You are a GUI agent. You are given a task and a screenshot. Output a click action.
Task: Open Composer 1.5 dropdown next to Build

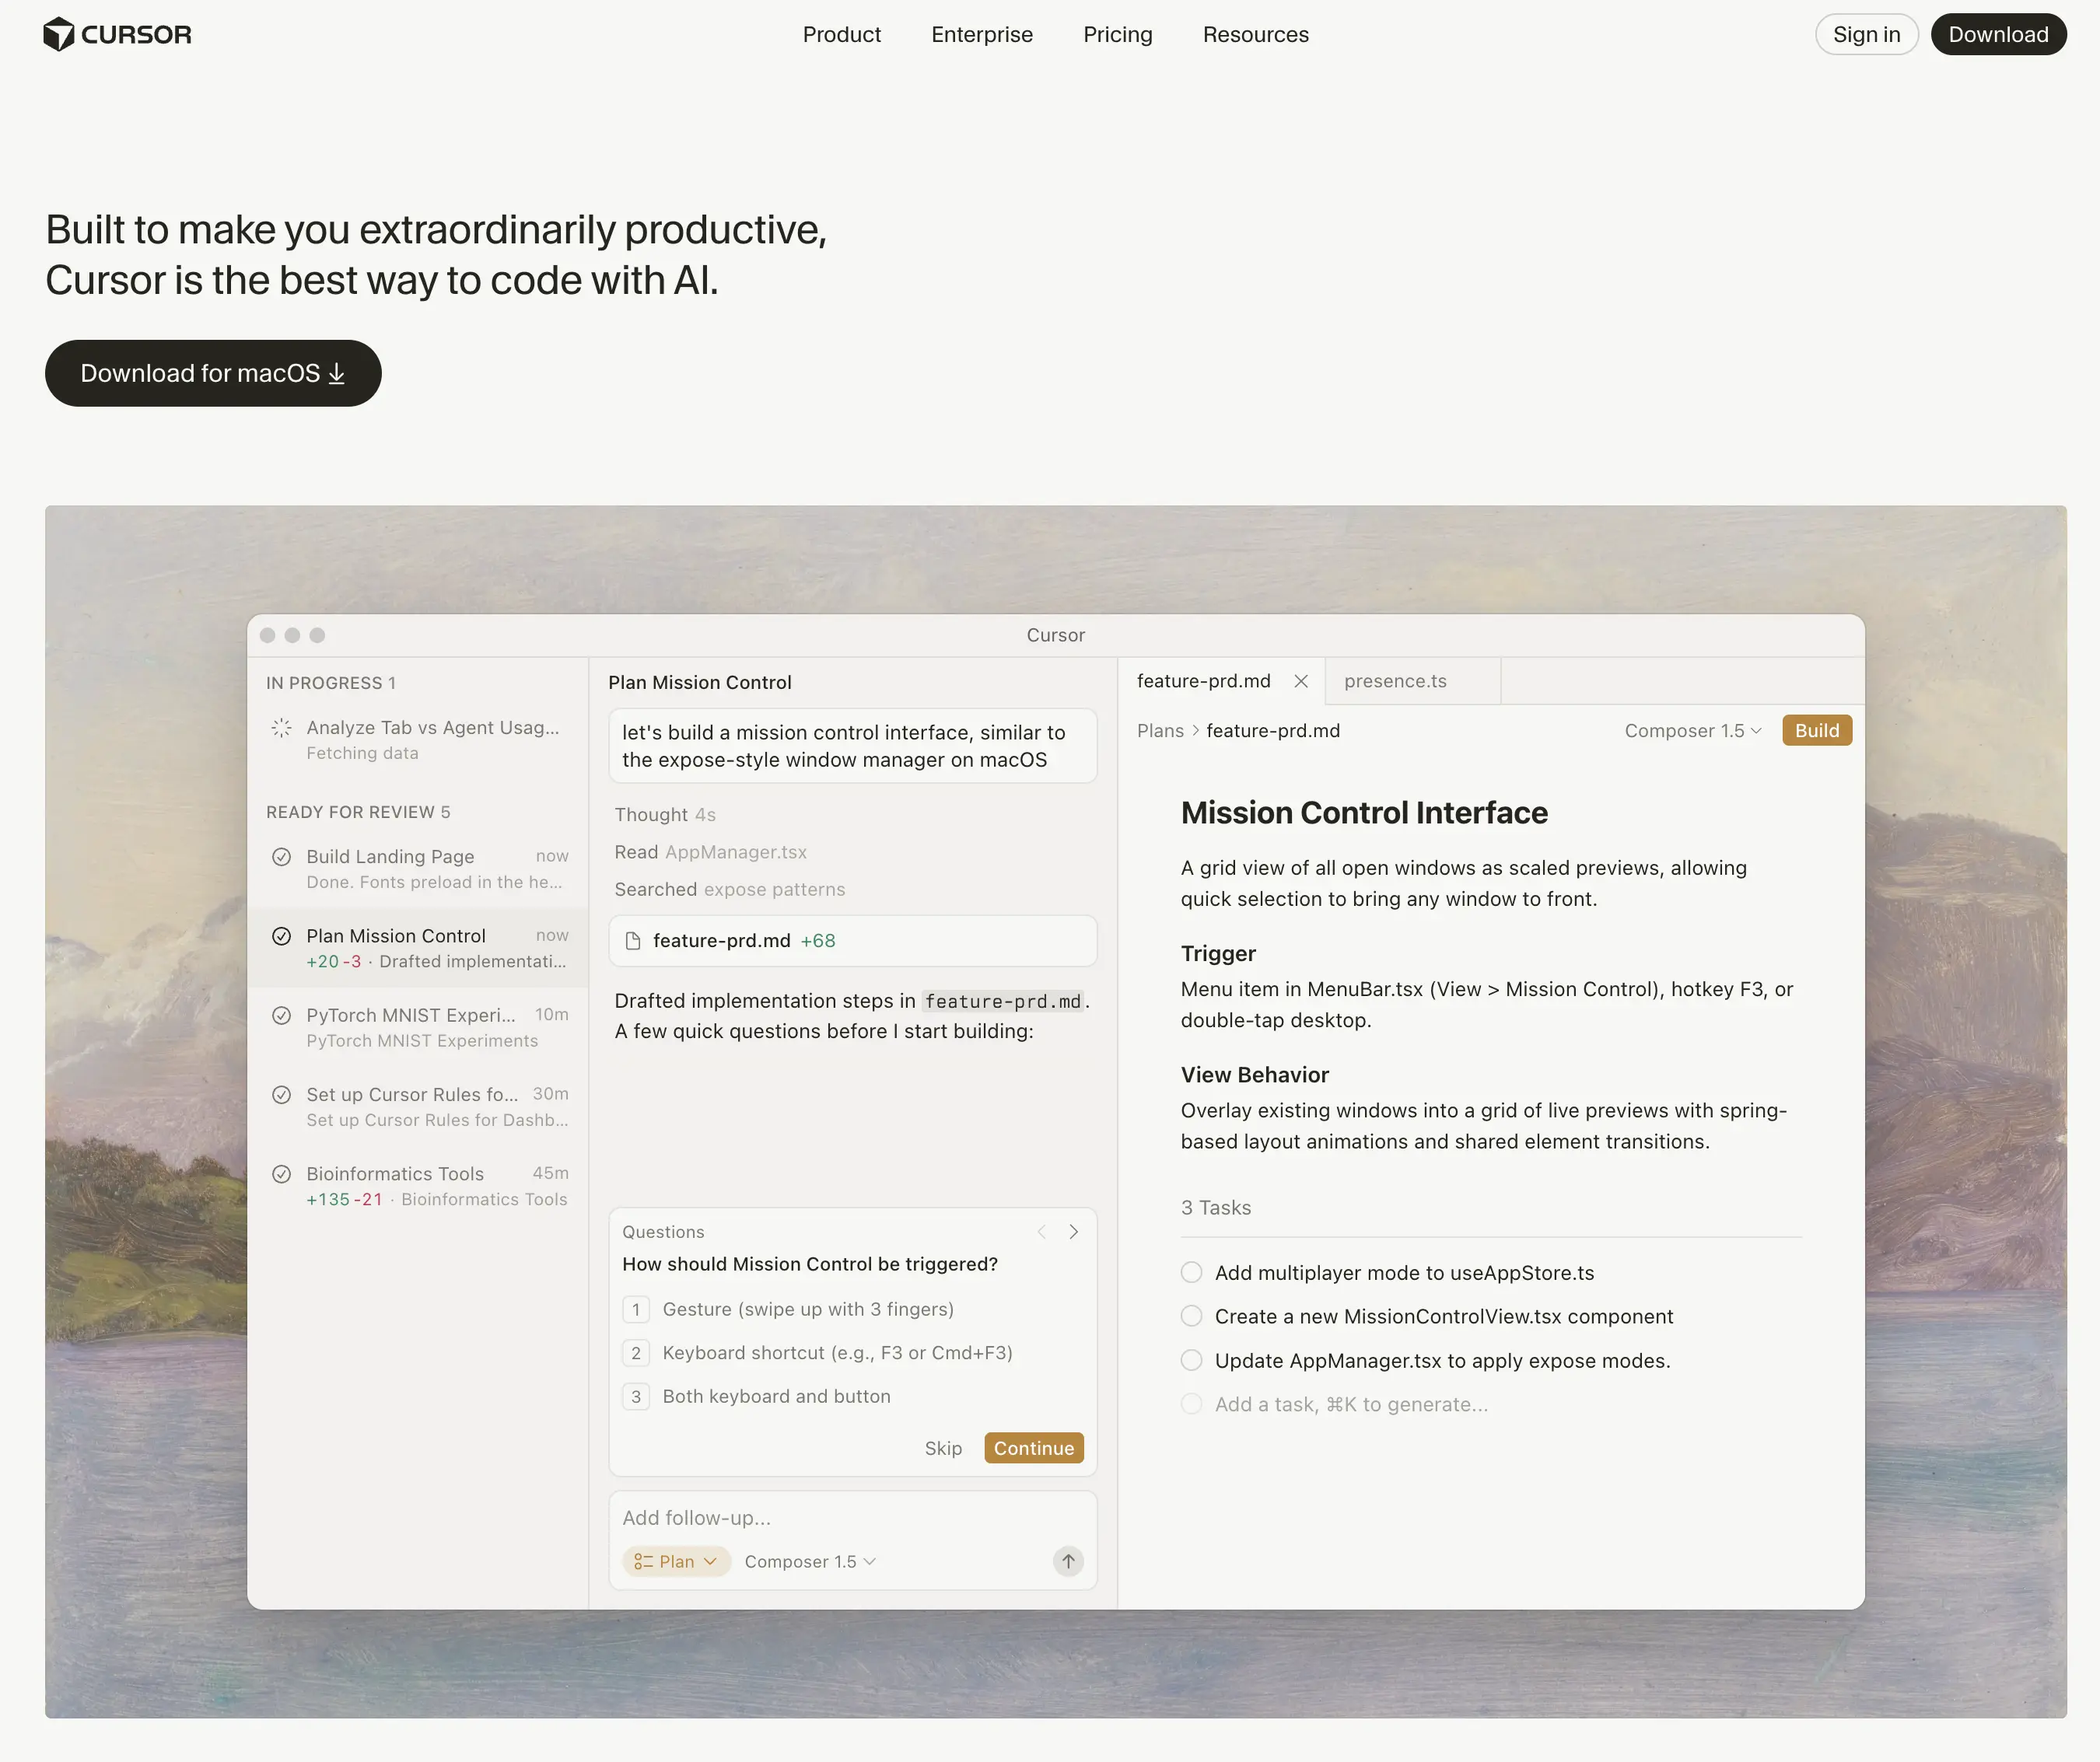coord(1692,731)
